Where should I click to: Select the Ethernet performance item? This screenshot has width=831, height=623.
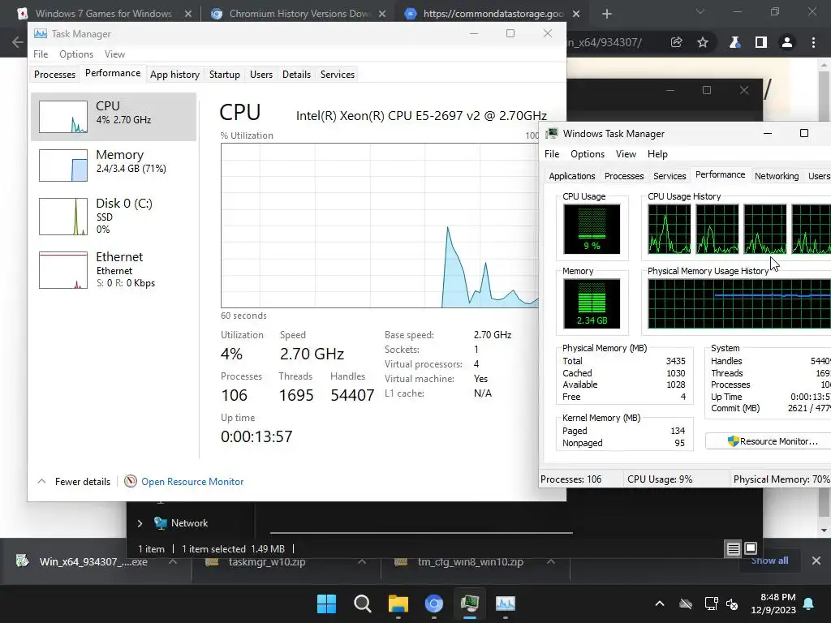[x=114, y=269]
